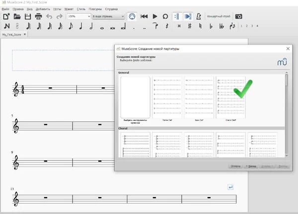Viewport: 298px width, 214px height.
Task: Apply a sharp accidental
Action: [x=190, y=26]
